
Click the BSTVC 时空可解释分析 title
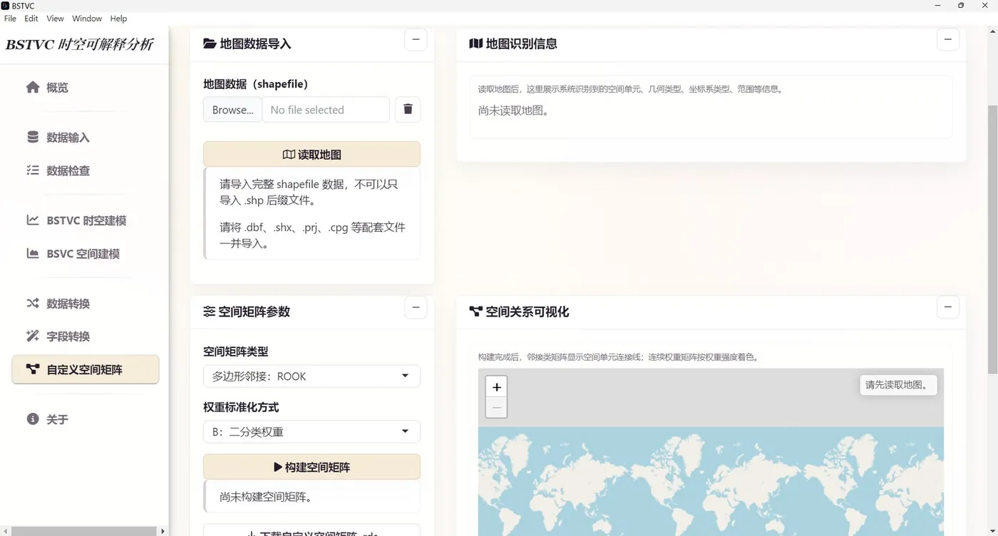(80, 44)
